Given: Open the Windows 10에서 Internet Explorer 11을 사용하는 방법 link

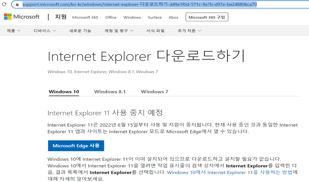Looking at the screenshot, I should pos(230,172).
